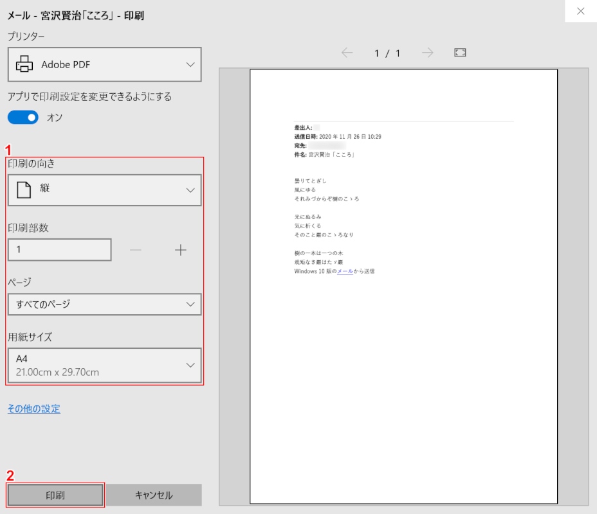Click the キャンセル button
This screenshot has height=514, width=597.
[154, 495]
